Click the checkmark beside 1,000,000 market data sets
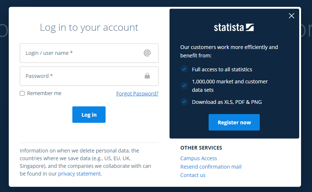The image size is (312, 192). pyautogui.click(x=184, y=86)
